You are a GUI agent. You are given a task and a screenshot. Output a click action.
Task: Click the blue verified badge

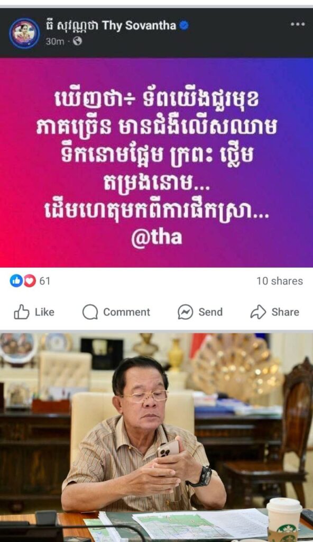tap(184, 25)
